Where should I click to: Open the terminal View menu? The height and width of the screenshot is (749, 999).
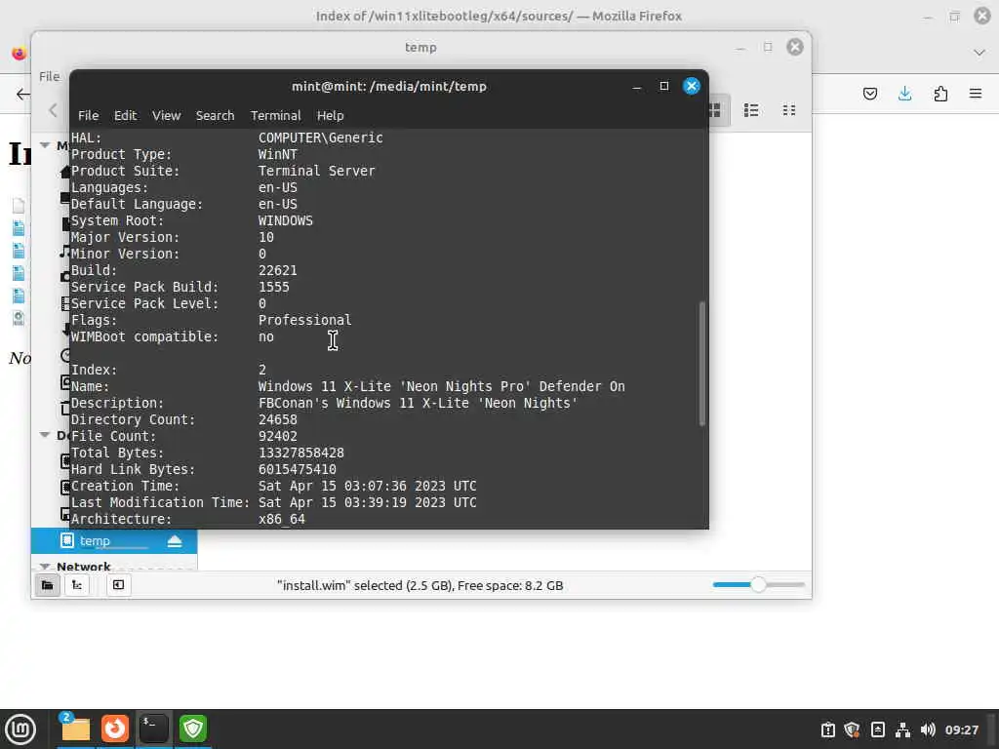(x=166, y=115)
